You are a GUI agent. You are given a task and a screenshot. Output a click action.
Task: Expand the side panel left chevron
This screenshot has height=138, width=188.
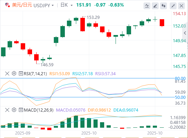pos(185,33)
